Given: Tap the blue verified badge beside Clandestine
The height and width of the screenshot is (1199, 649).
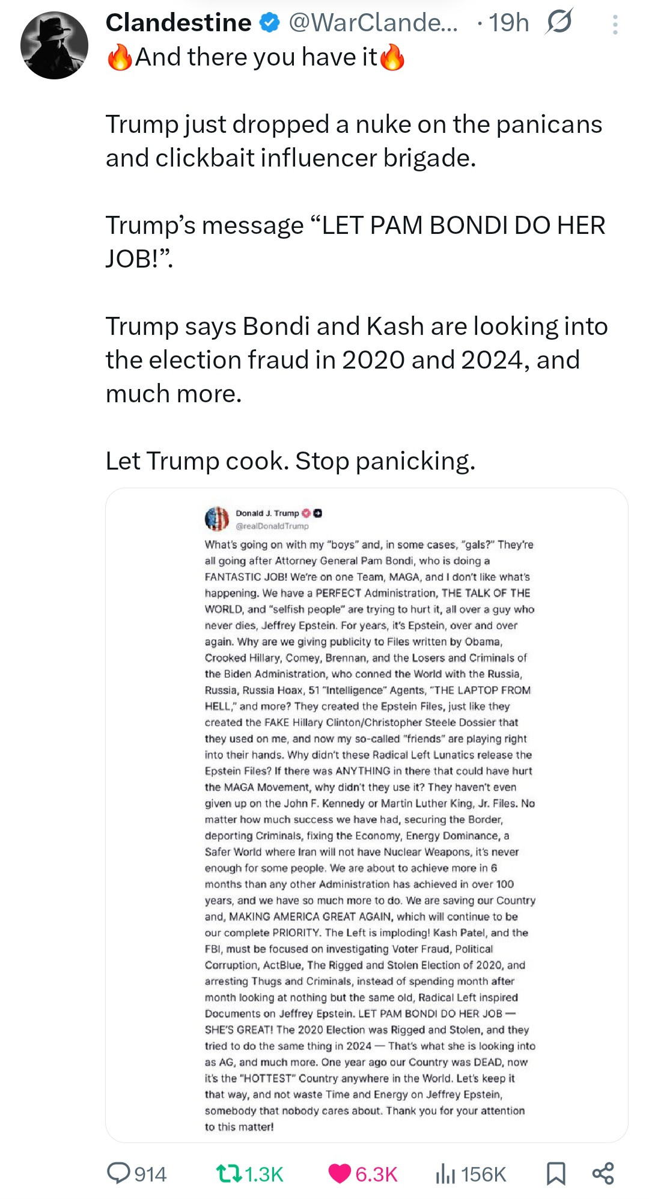Looking at the screenshot, I should point(269,23).
